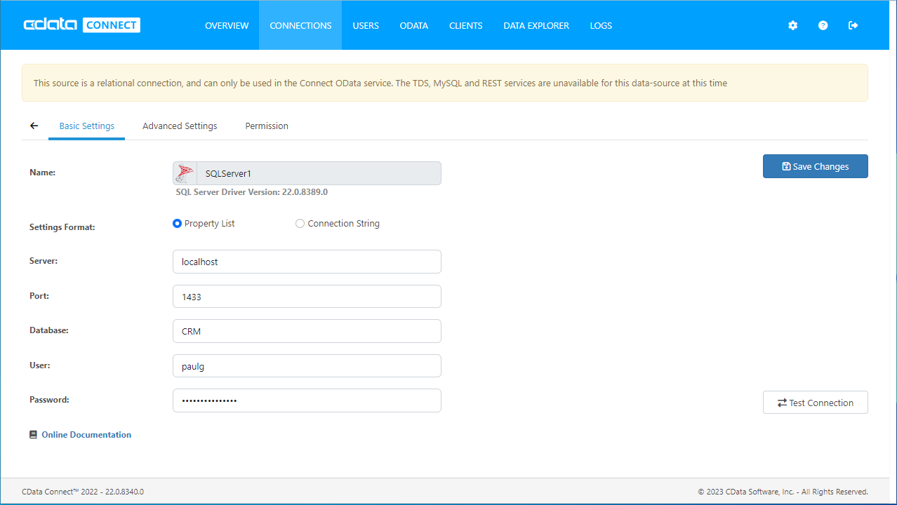897x505 pixels.
Task: Switch to the Advanced Settings tab
Action: [180, 126]
